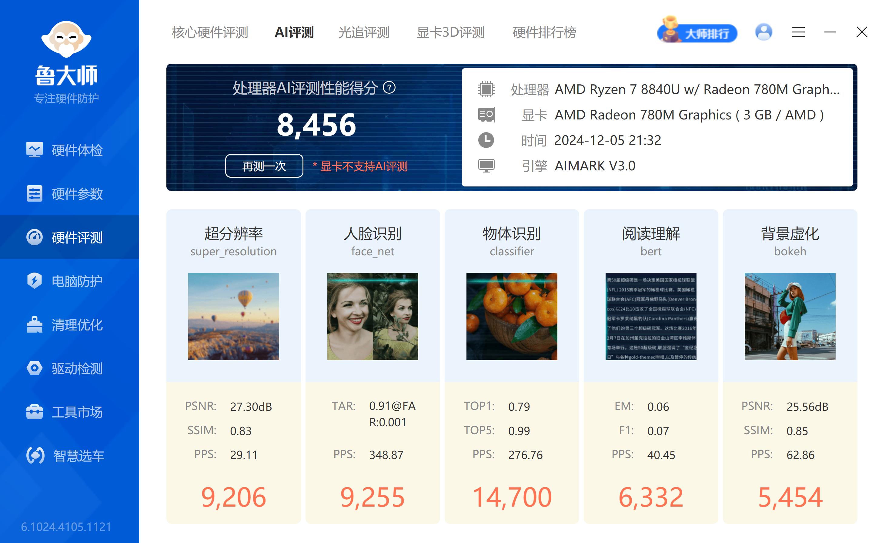Image resolution: width=882 pixels, height=543 pixels.
Task: Click the 背景虚化 bokeh thumbnail
Action: click(790, 317)
